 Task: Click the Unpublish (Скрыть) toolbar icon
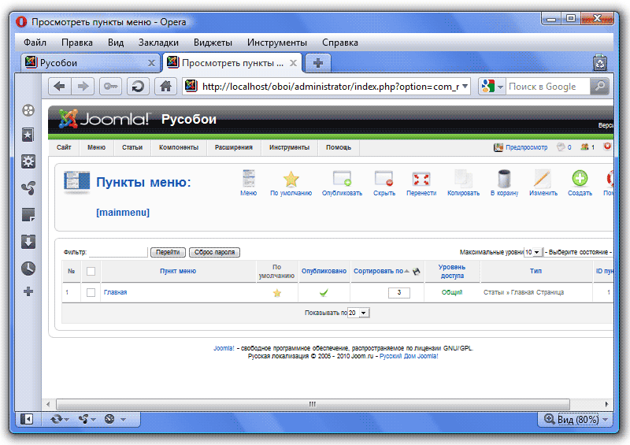coord(384,180)
